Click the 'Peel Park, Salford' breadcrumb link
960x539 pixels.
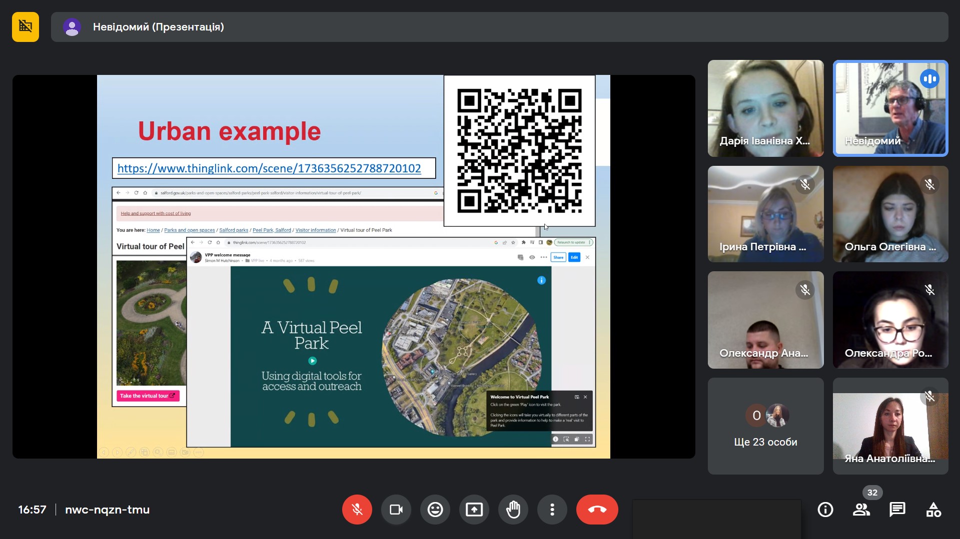pyautogui.click(x=272, y=230)
